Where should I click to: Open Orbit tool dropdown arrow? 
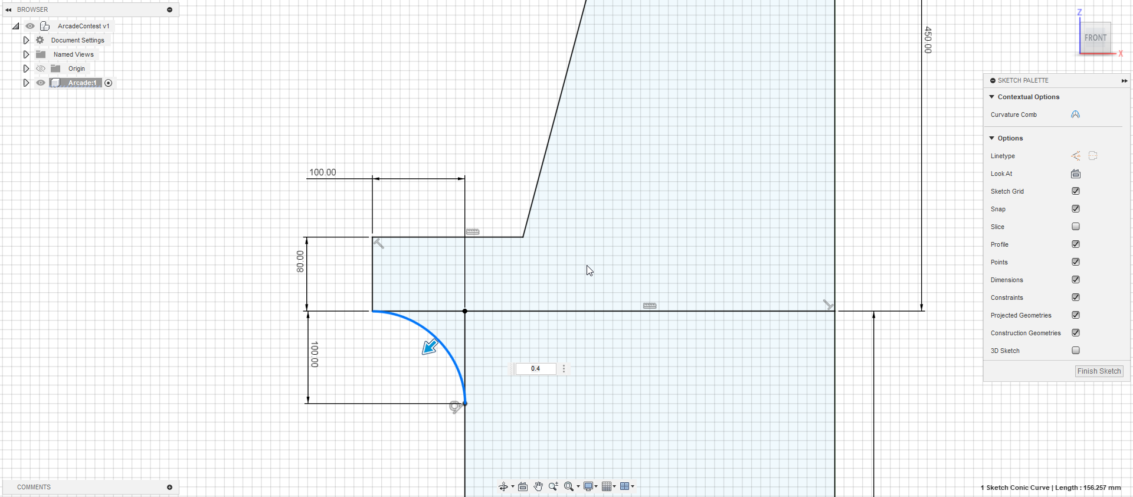point(512,486)
